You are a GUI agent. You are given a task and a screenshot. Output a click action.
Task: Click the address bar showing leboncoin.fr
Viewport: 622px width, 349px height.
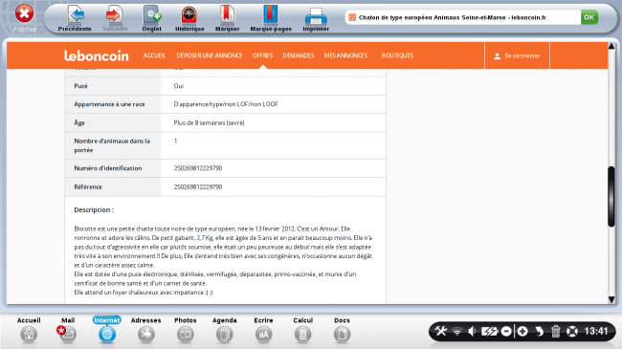coord(462,17)
